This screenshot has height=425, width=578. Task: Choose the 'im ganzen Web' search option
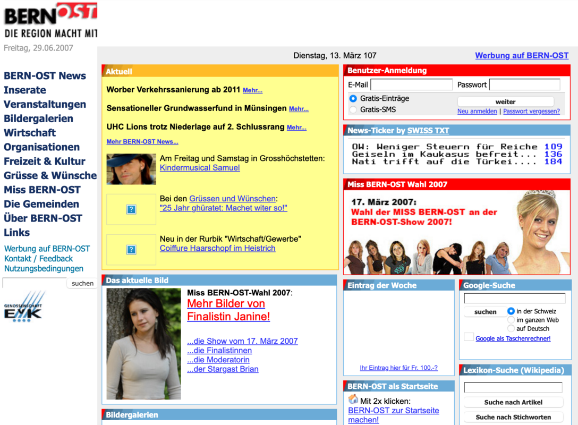tap(511, 320)
